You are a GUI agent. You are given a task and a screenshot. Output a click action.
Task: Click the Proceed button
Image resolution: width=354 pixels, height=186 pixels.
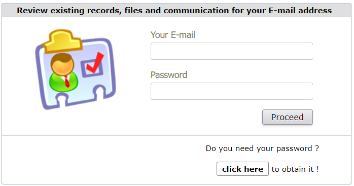[x=288, y=117]
